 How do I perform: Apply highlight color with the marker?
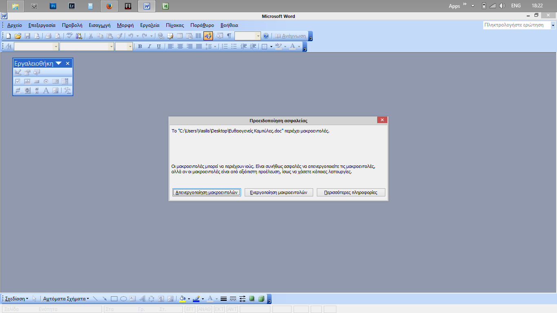click(x=278, y=46)
